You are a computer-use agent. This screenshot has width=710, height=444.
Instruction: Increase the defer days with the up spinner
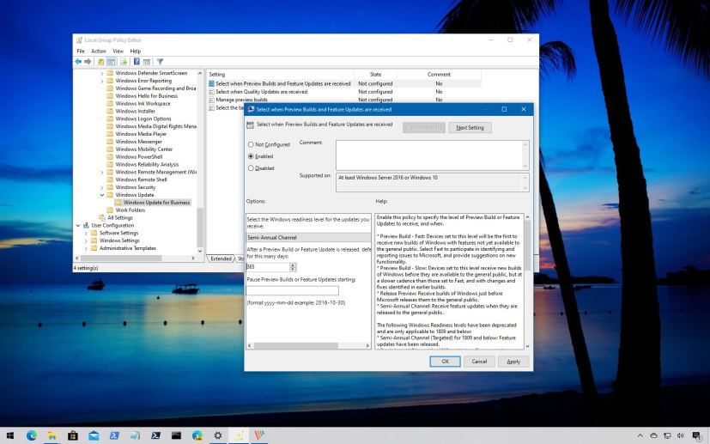tap(293, 265)
